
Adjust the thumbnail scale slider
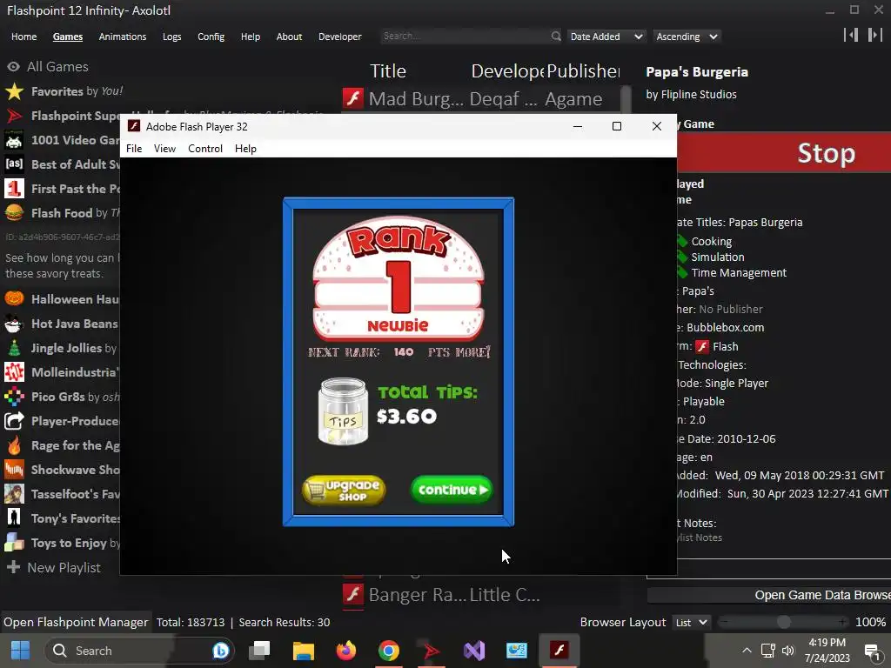click(x=783, y=623)
